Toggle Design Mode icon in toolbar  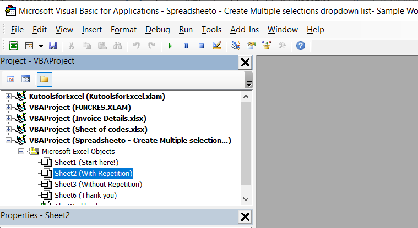pos(216,46)
